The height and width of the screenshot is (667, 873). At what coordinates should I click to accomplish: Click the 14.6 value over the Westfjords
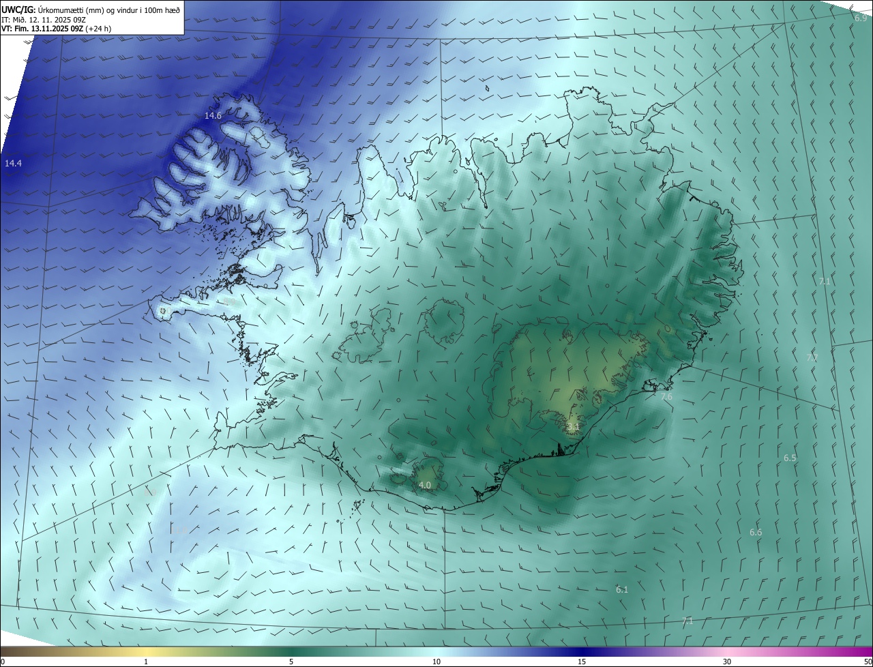(x=213, y=116)
